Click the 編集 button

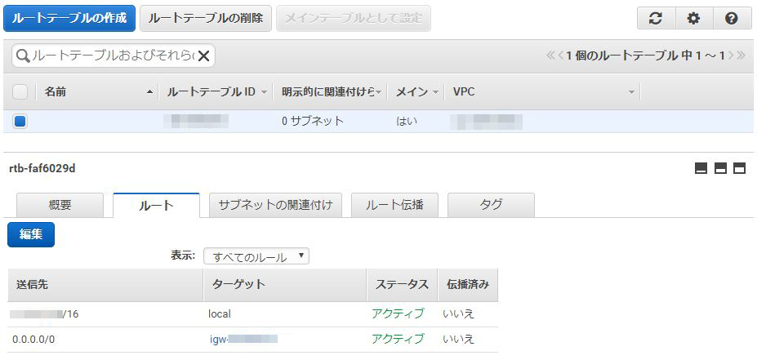click(31, 234)
